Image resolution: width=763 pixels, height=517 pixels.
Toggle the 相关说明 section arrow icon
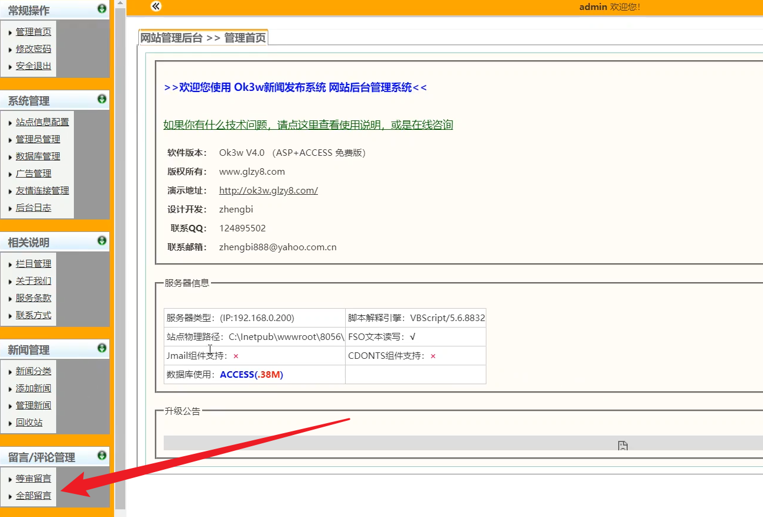102,241
